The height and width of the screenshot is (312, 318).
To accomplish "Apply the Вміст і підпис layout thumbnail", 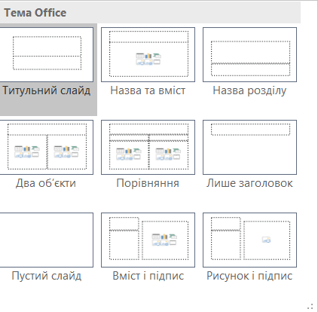I will (x=148, y=240).
